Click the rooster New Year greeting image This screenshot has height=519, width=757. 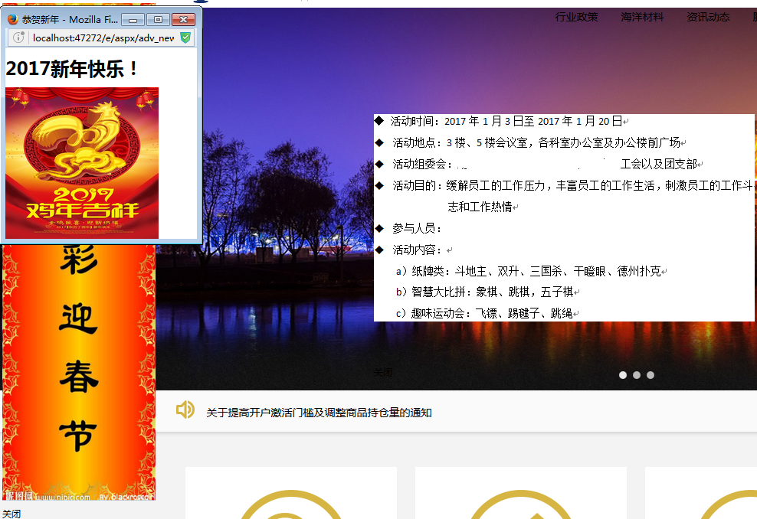click(x=82, y=162)
